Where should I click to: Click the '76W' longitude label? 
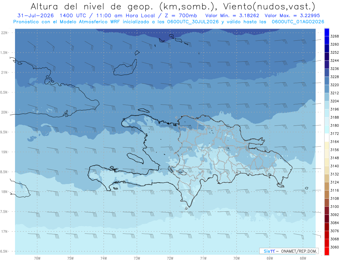pyautogui.click(x=37, y=258)
